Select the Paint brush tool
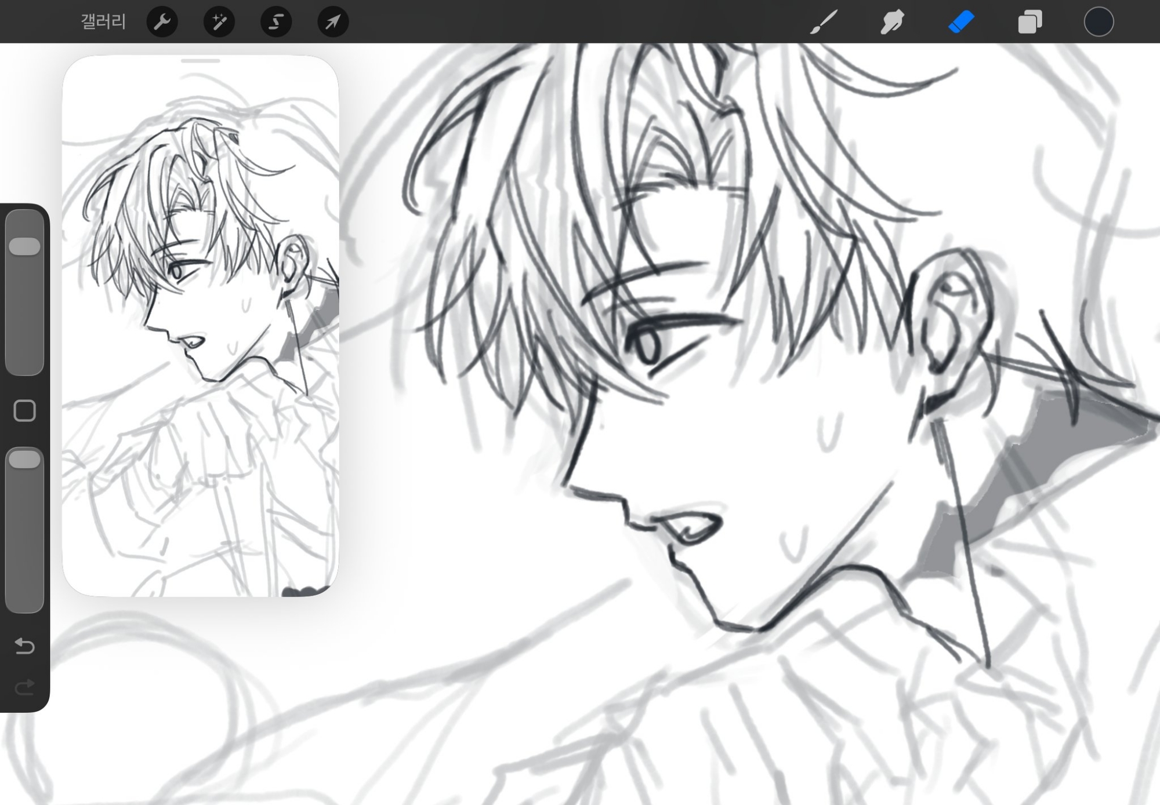The height and width of the screenshot is (805, 1160). (x=824, y=22)
